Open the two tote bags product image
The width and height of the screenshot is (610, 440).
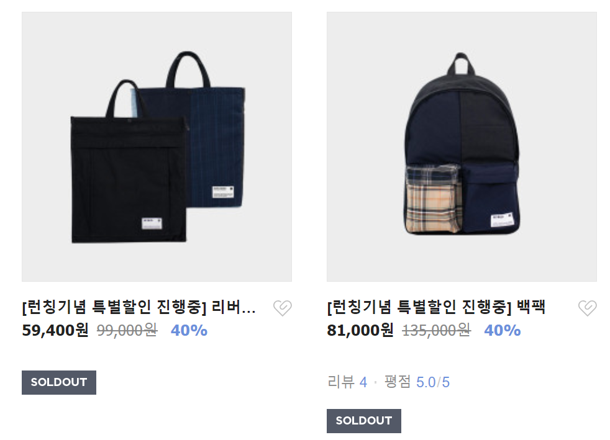coord(157,146)
